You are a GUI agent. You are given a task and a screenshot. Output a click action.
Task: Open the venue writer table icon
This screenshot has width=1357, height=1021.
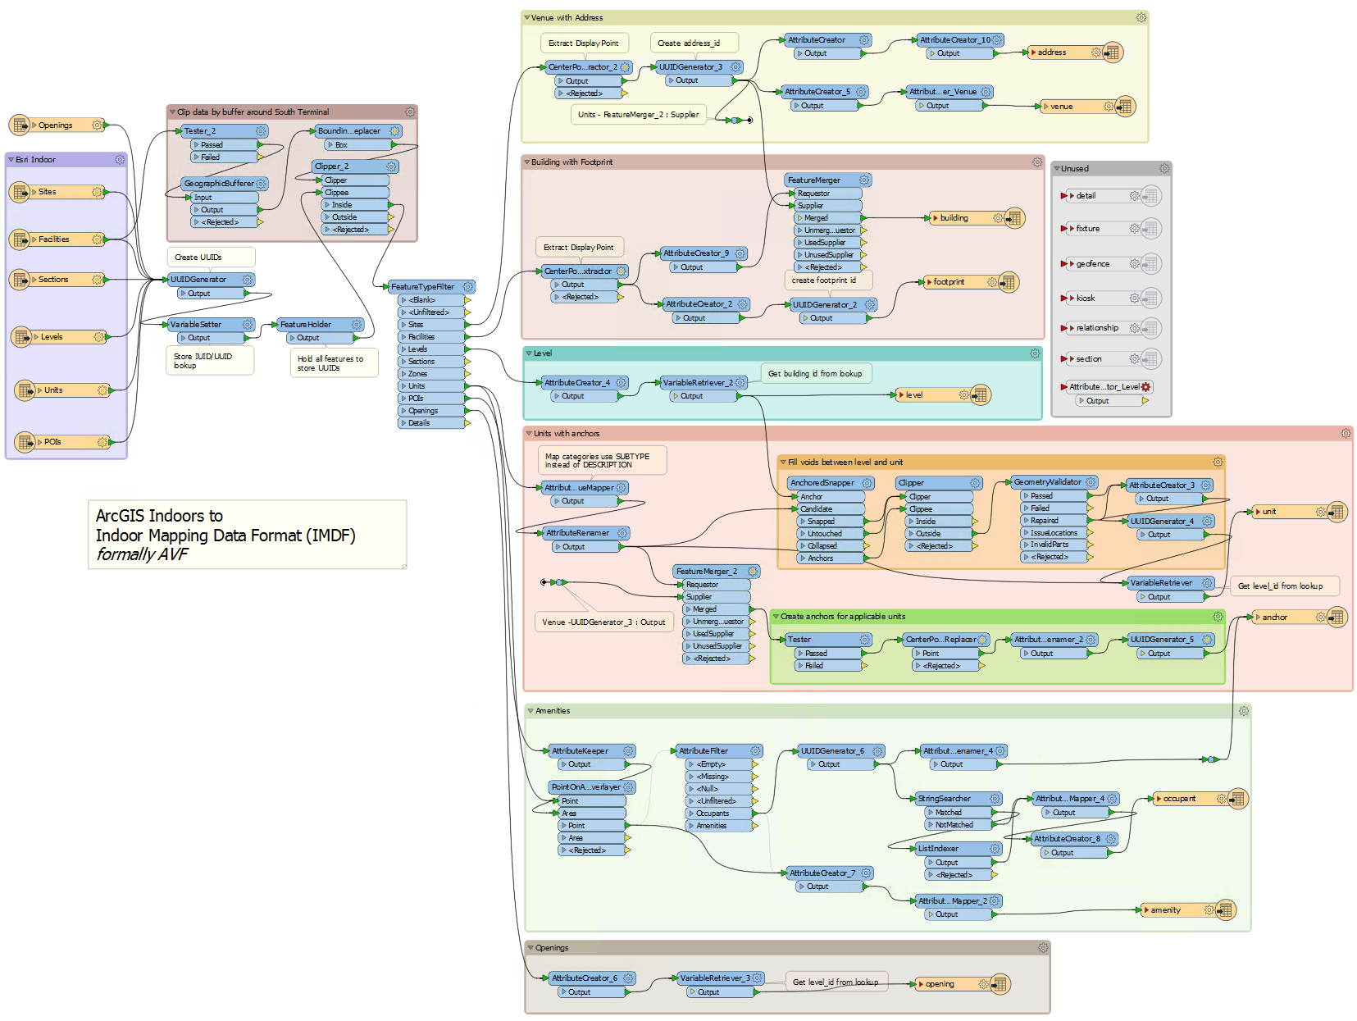point(1125,107)
